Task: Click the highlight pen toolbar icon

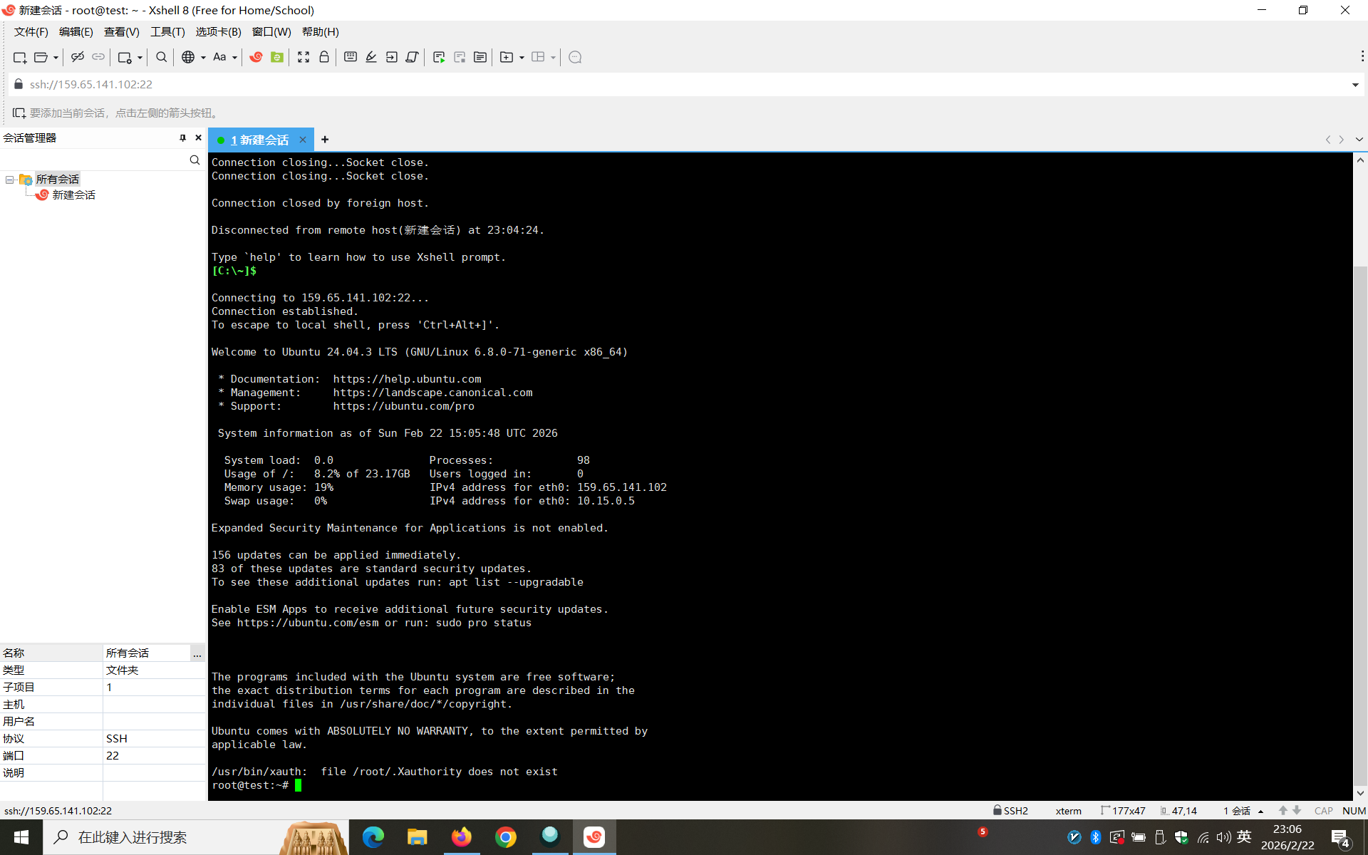Action: click(371, 57)
